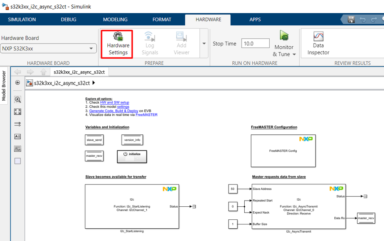This screenshot has height=241, width=384.
Task: Click the Hide/Show Explorer Bar icon
Action: [x=17, y=82]
